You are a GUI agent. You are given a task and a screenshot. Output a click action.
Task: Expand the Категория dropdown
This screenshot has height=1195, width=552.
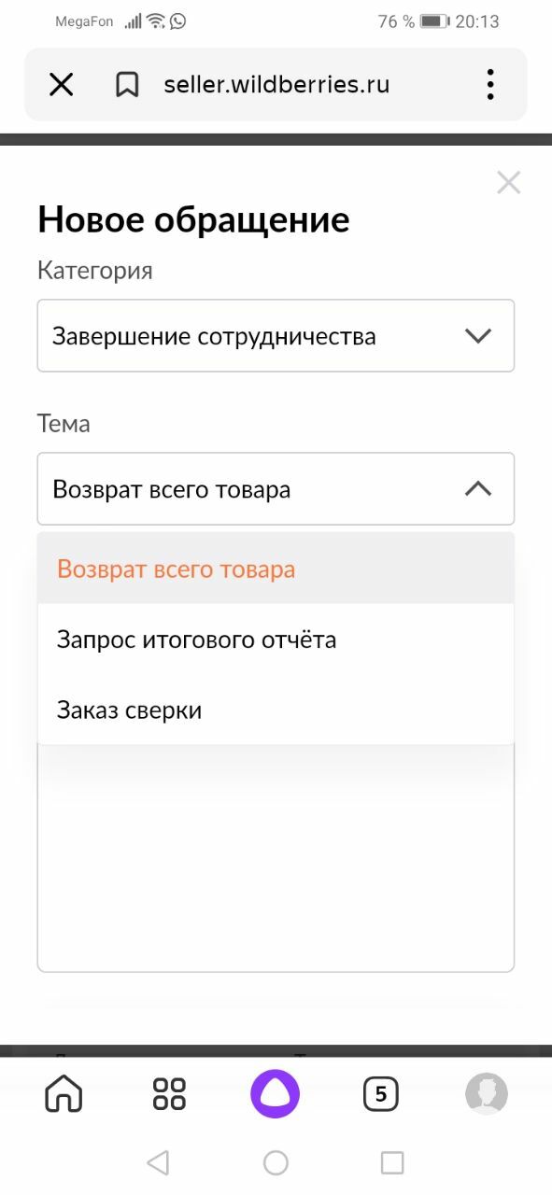tap(276, 335)
